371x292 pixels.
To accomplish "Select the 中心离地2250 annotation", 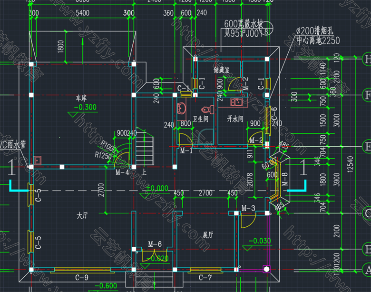I will (x=318, y=40).
